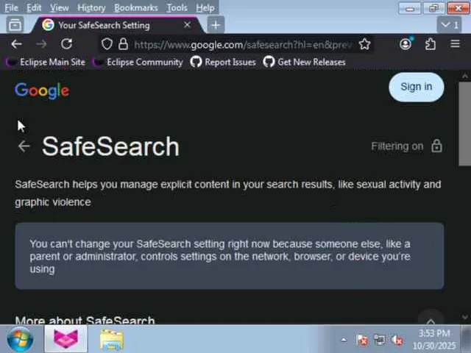Open a new tab with plus button
The image size is (471, 353).
[x=216, y=25]
